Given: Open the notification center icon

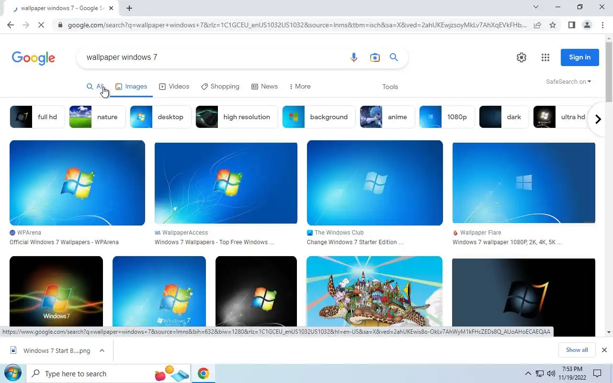Looking at the screenshot, I should (x=597, y=373).
